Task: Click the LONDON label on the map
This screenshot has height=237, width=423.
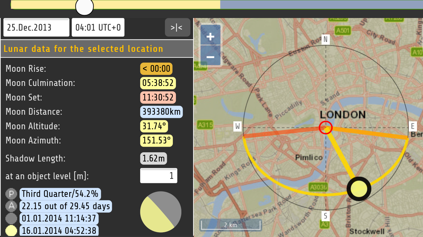Action: (x=342, y=114)
